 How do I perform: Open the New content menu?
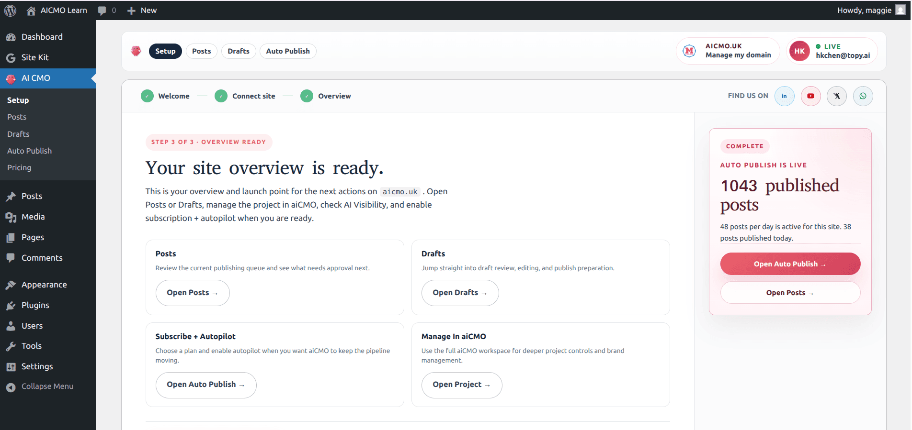tap(142, 10)
